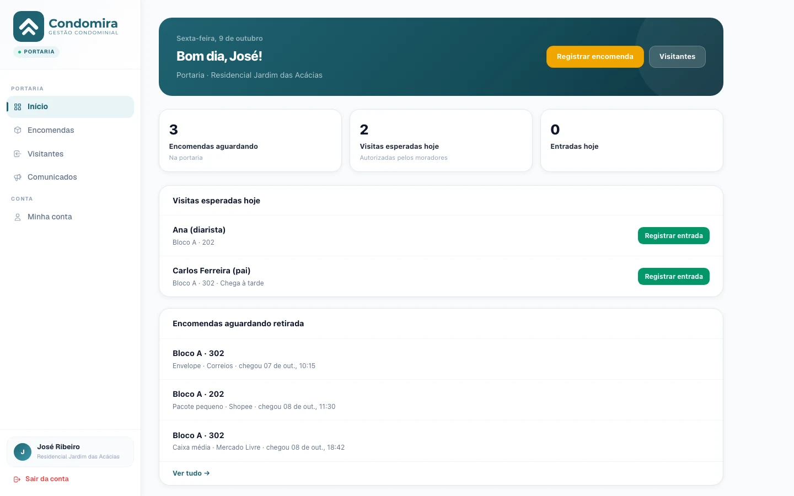Image resolution: width=794 pixels, height=496 pixels.
Task: Click the Encomendas box icon
Action: 18,130
